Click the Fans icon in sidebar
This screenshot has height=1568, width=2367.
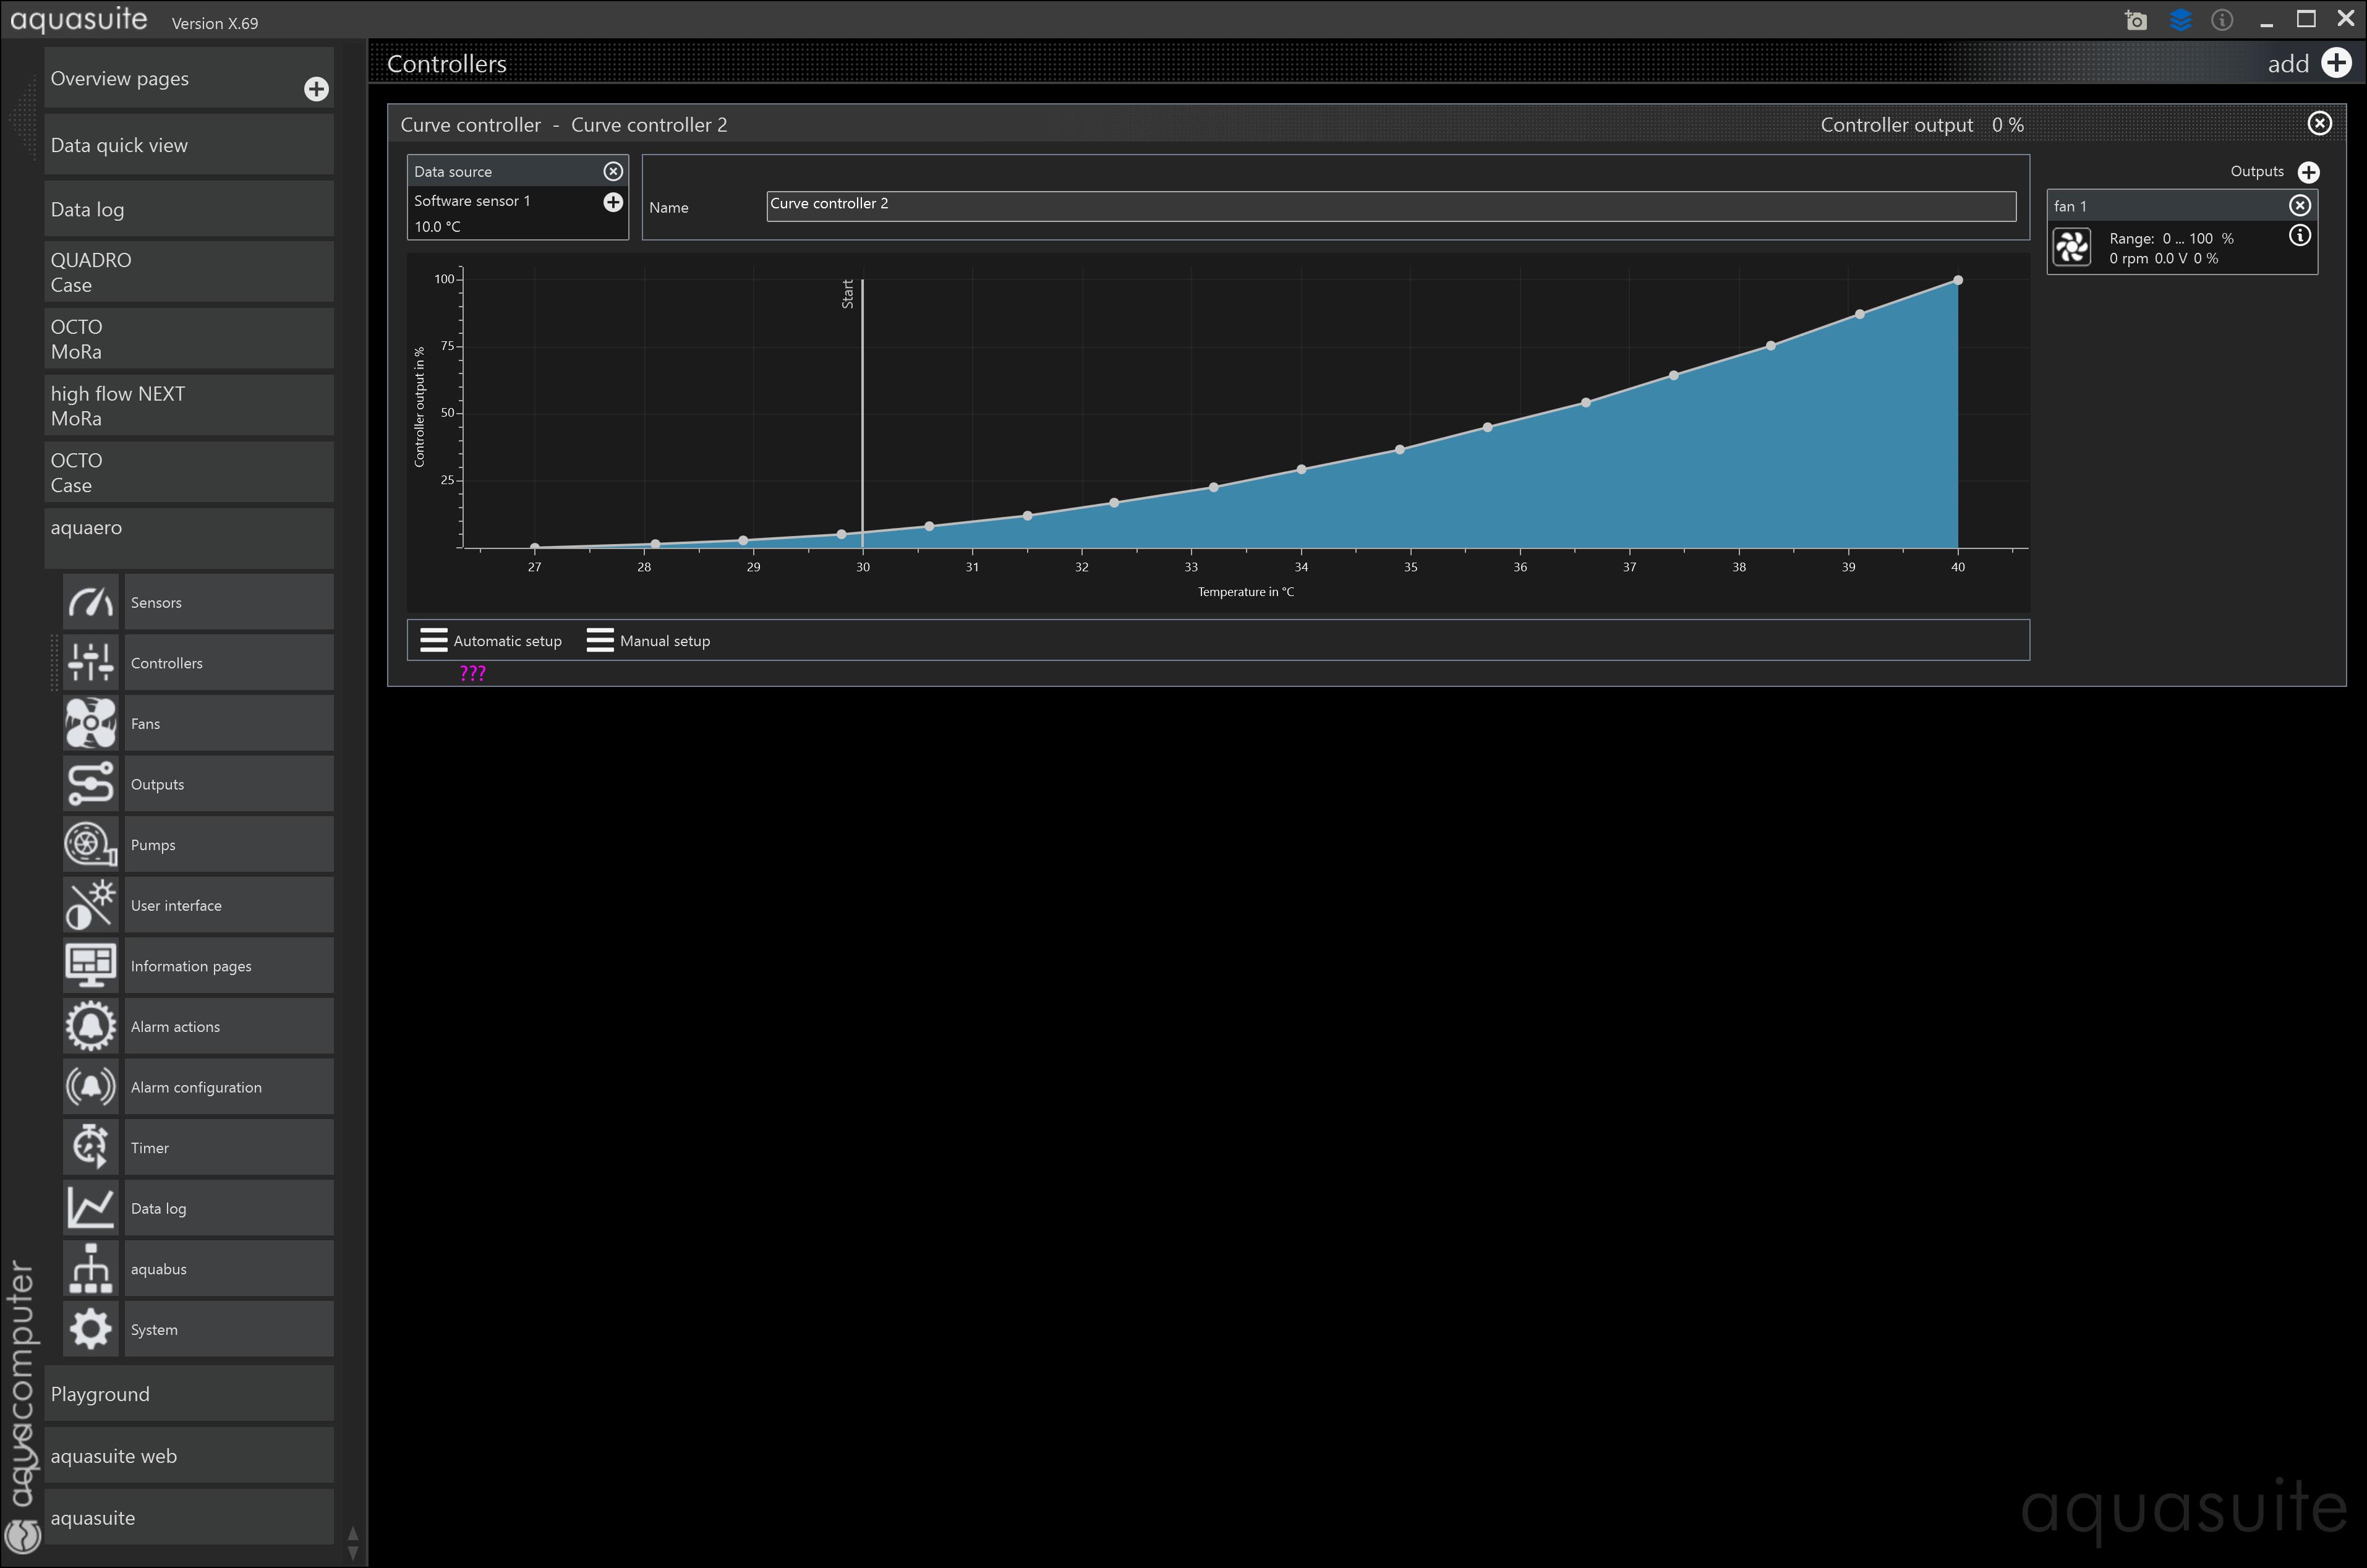[90, 723]
